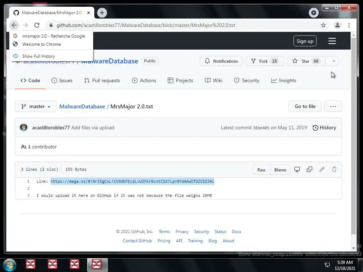Open a new tab with the plus button

click(102, 12)
